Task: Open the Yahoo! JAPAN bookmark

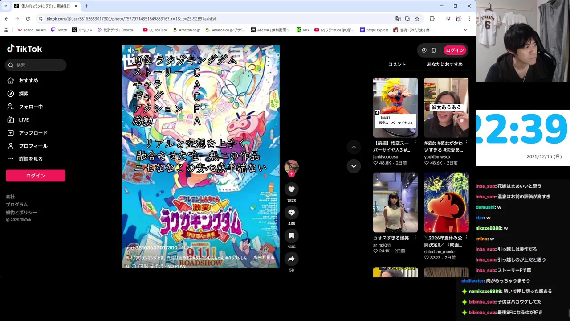Action: tap(32, 30)
